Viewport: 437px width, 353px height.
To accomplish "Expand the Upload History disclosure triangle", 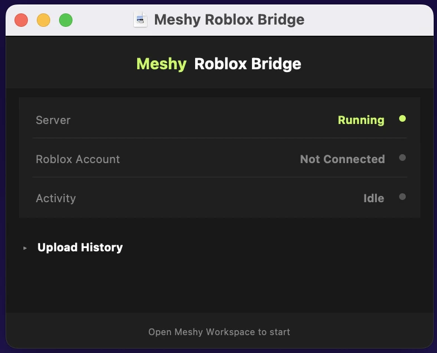I will (25, 248).
